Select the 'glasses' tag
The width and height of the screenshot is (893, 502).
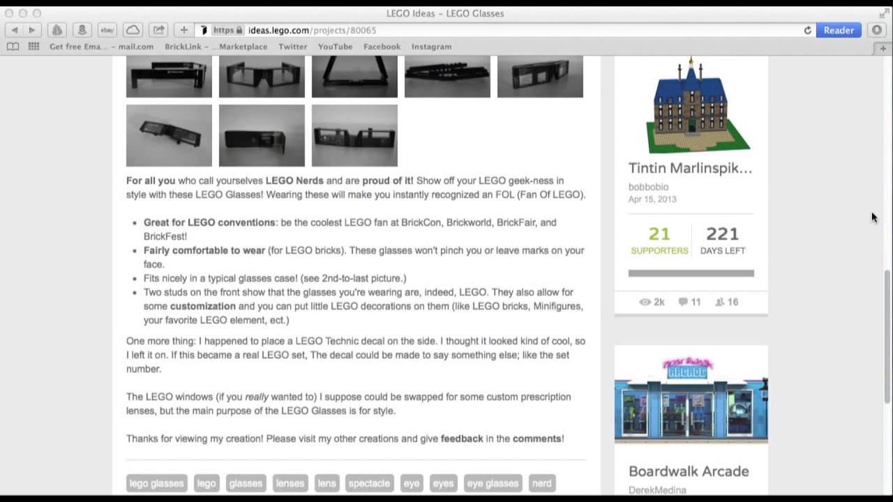(246, 483)
